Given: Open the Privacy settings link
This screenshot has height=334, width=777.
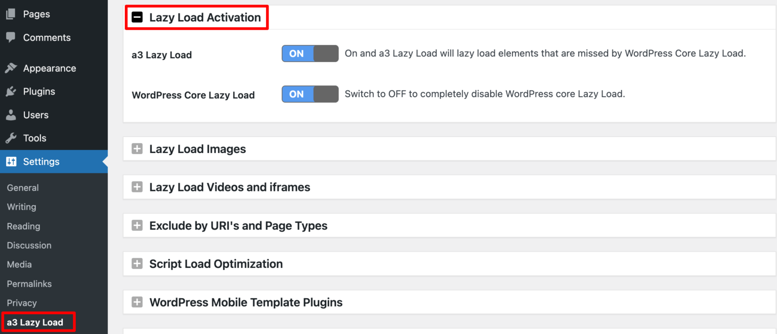Looking at the screenshot, I should (x=22, y=303).
